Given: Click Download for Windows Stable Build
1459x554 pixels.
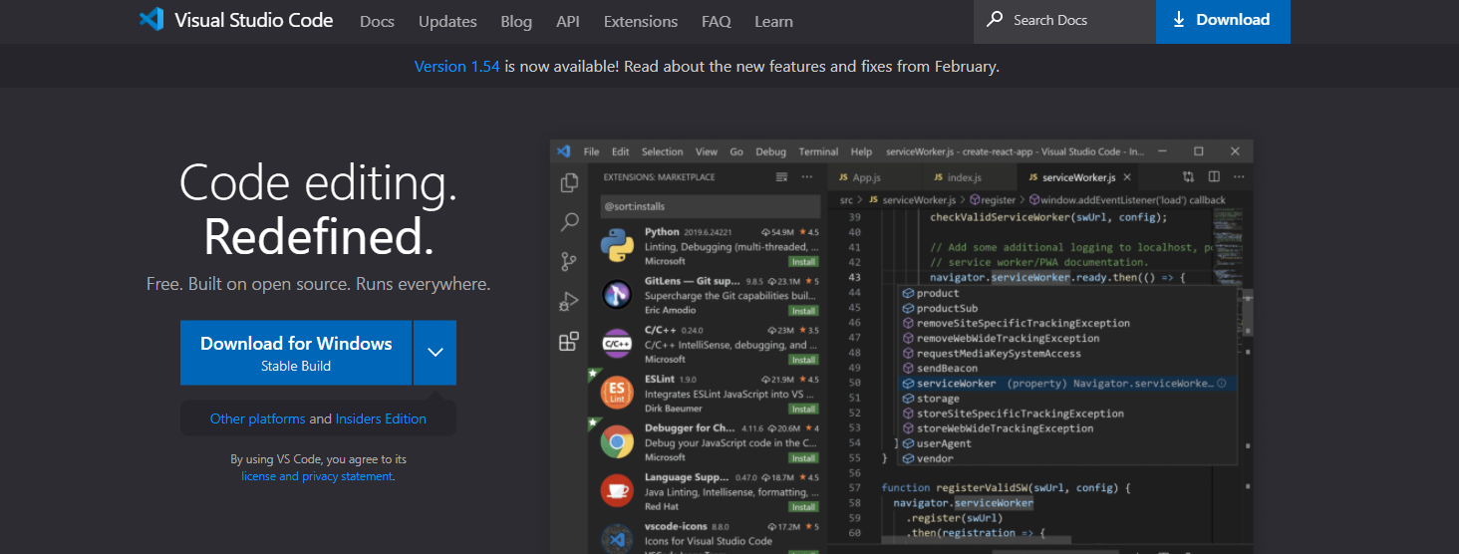Looking at the screenshot, I should click(x=296, y=353).
